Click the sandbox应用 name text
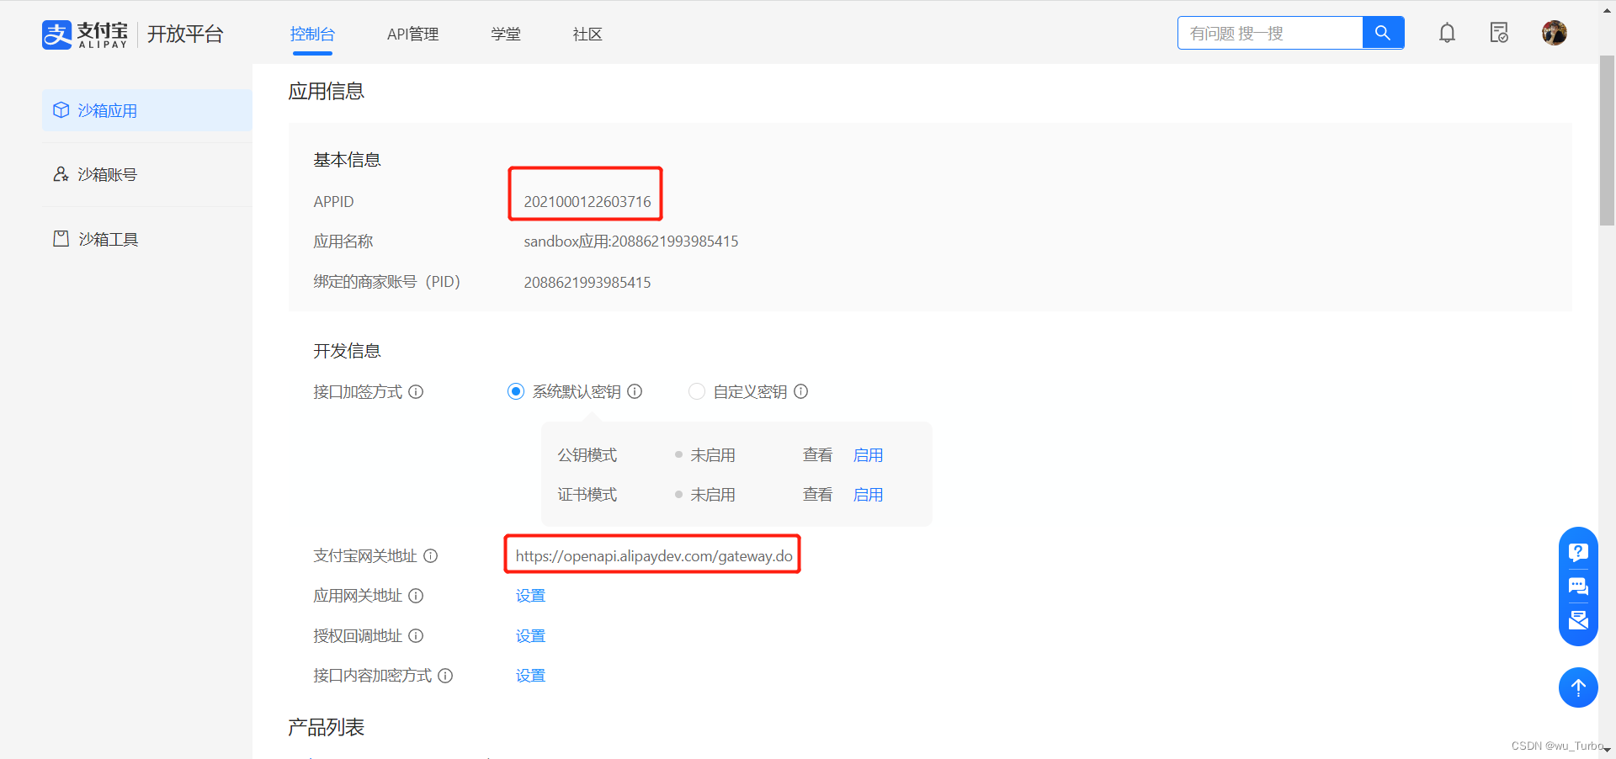1616x759 pixels. pos(631,241)
